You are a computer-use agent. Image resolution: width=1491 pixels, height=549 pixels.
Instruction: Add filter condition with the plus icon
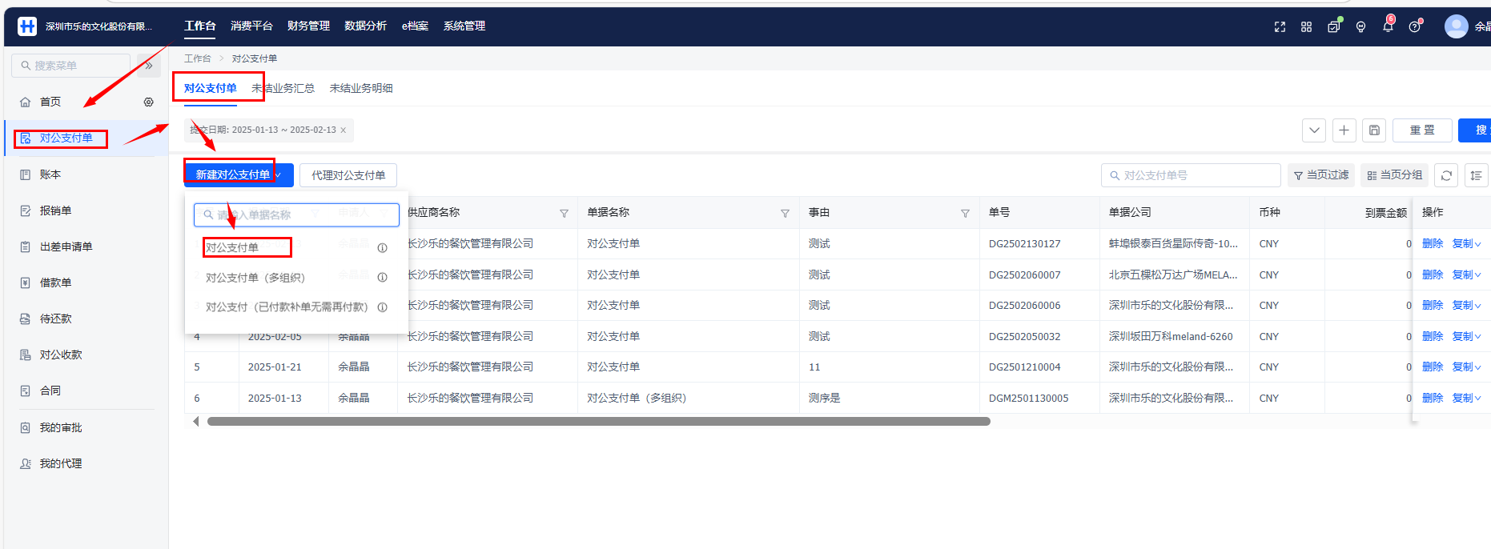[1344, 130]
